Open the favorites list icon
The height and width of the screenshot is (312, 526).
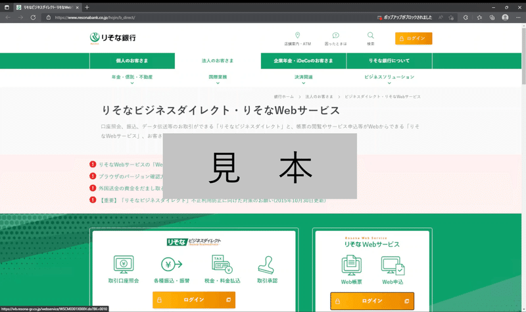pyautogui.click(x=479, y=18)
